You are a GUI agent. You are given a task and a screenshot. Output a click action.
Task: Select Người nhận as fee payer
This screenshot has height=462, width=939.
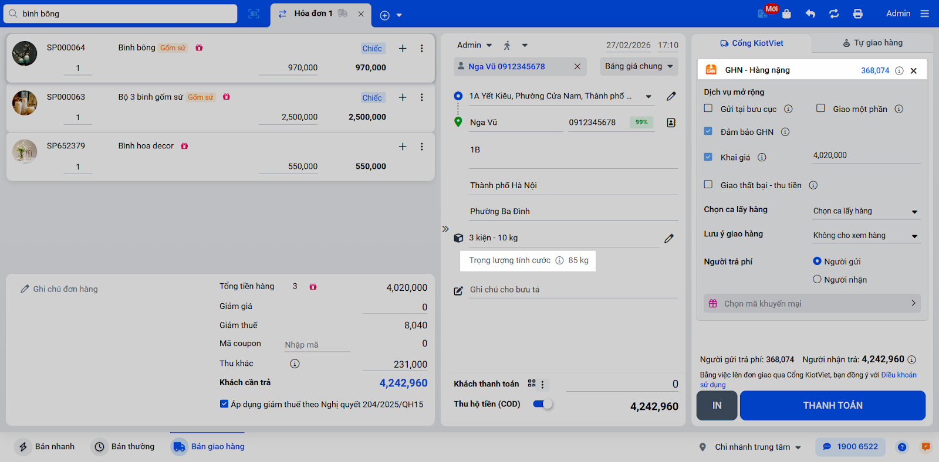tap(817, 279)
